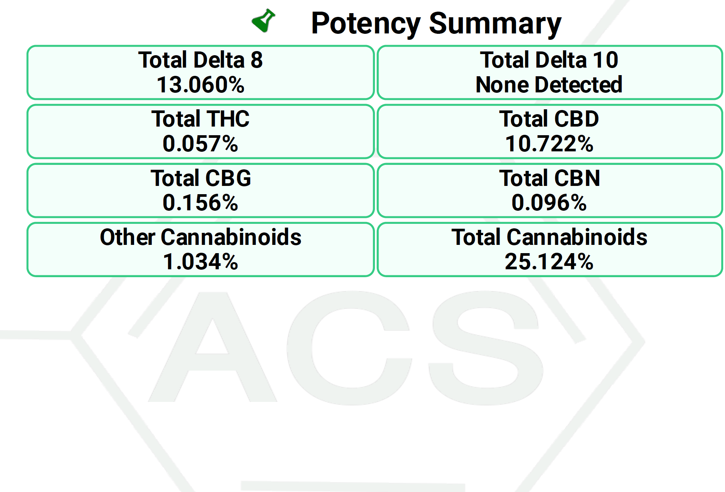Select the Total Delta 8 box
725x492 pixels.
click(x=201, y=72)
